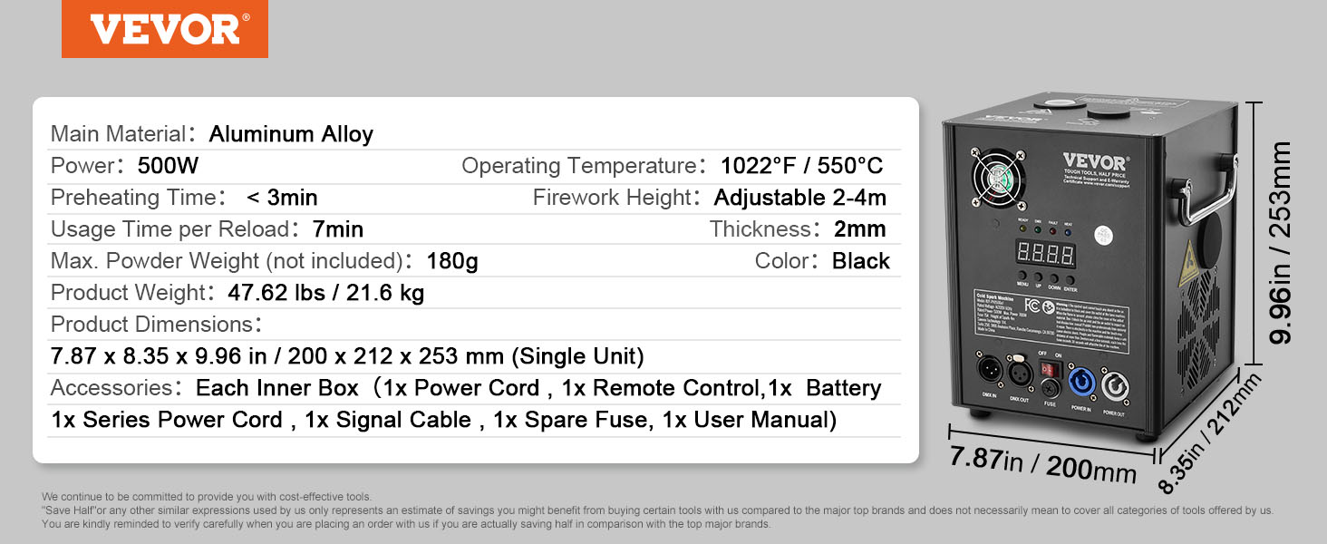Click the FUSE holder below the switch
This screenshot has width=1327, height=544.
pos(1051,391)
